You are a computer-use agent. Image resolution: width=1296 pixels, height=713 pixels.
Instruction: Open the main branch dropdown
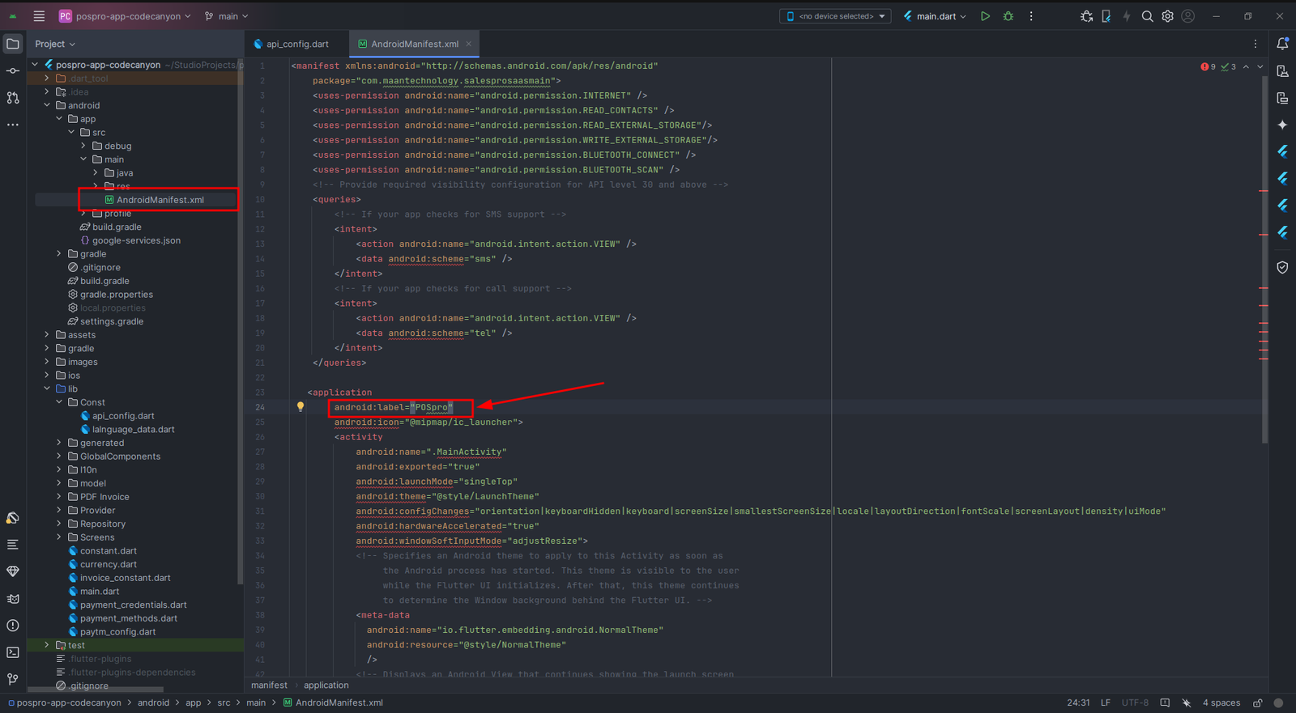(x=227, y=16)
